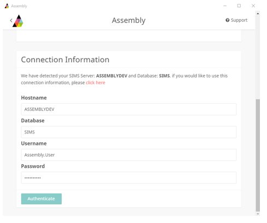Click the Assembly page title heading

click(x=129, y=20)
